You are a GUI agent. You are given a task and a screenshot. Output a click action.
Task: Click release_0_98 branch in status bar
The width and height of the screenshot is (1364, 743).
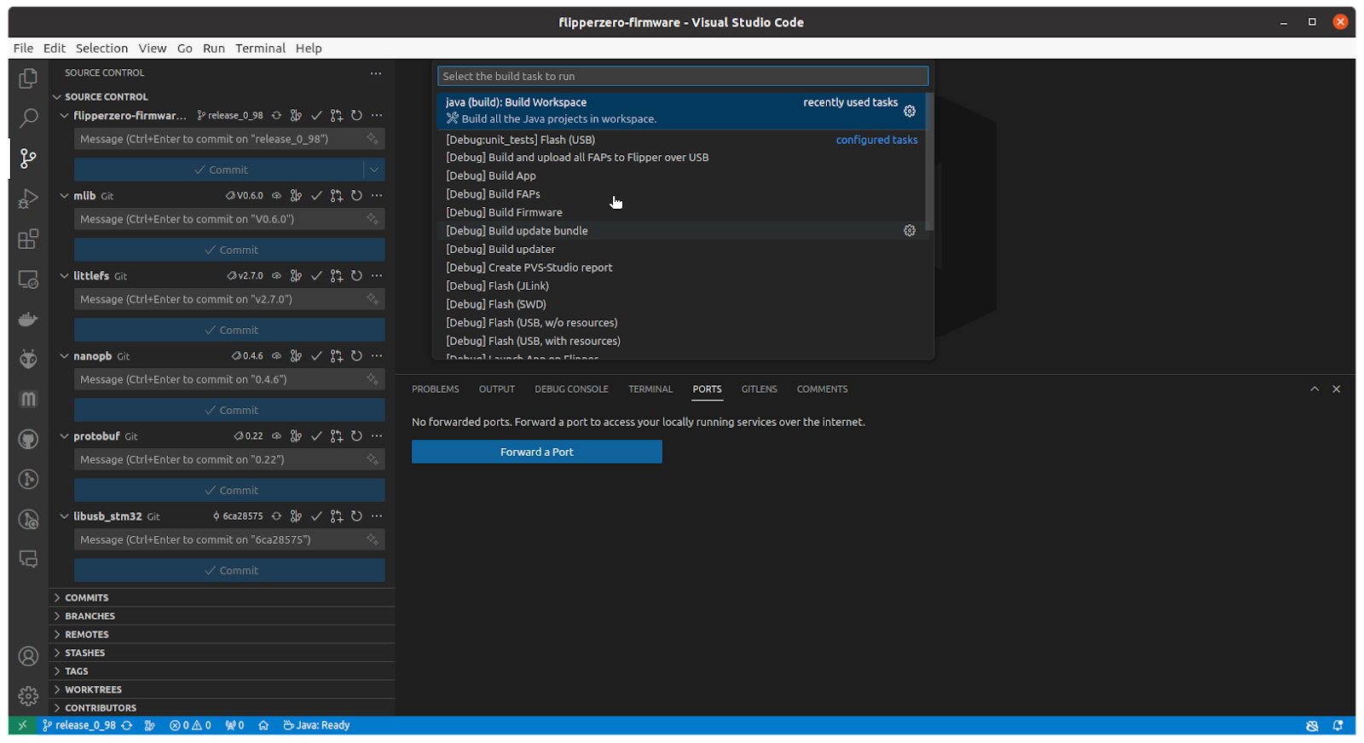coord(79,726)
